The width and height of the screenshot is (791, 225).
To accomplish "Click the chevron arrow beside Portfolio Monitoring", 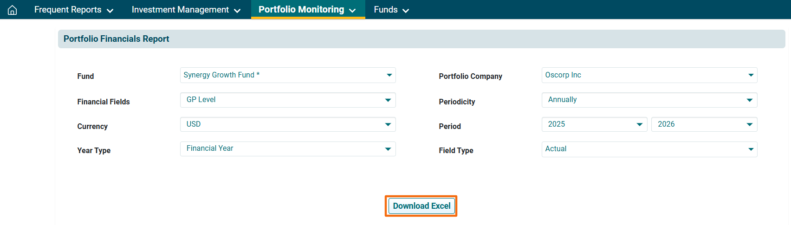I will click(352, 11).
